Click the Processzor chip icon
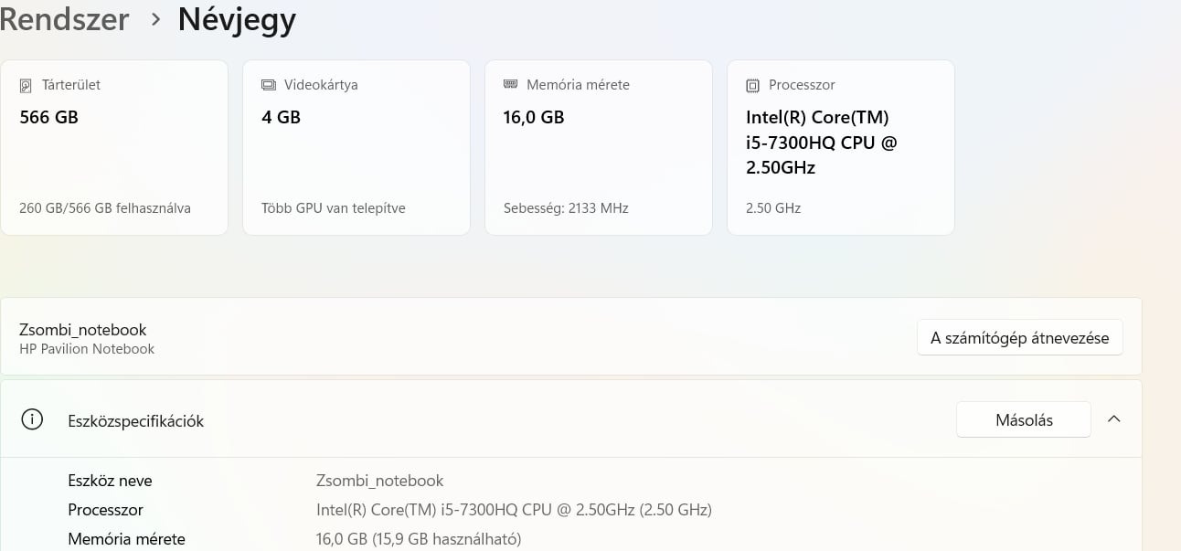The height and width of the screenshot is (551, 1181). (x=753, y=85)
